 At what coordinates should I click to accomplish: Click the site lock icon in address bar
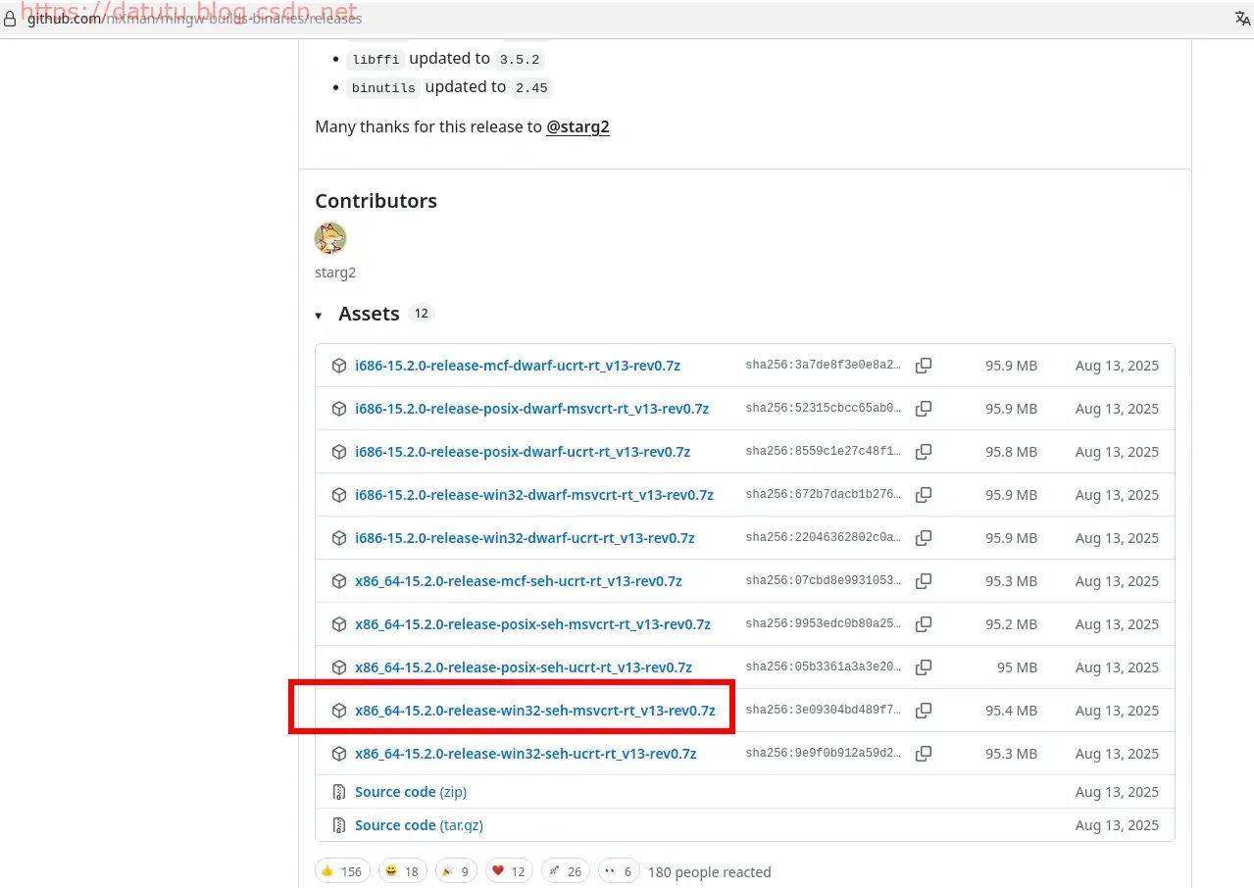pos(10,19)
